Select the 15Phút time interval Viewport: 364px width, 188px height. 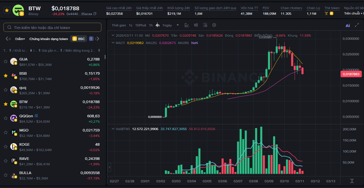click(x=141, y=25)
